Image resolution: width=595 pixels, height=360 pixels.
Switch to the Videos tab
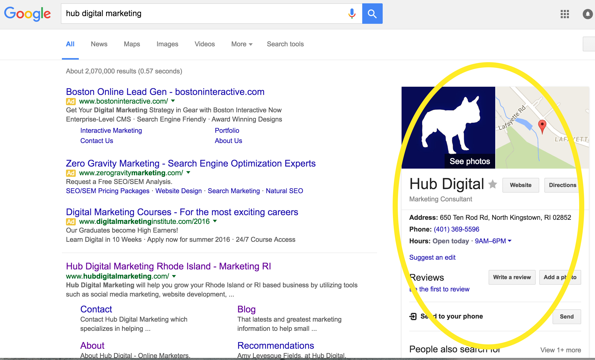pyautogui.click(x=205, y=44)
